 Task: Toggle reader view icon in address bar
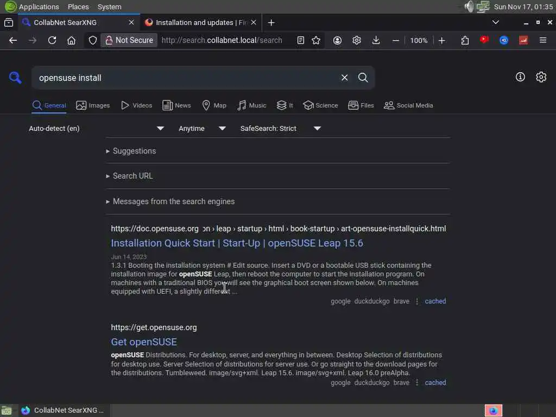[301, 40]
